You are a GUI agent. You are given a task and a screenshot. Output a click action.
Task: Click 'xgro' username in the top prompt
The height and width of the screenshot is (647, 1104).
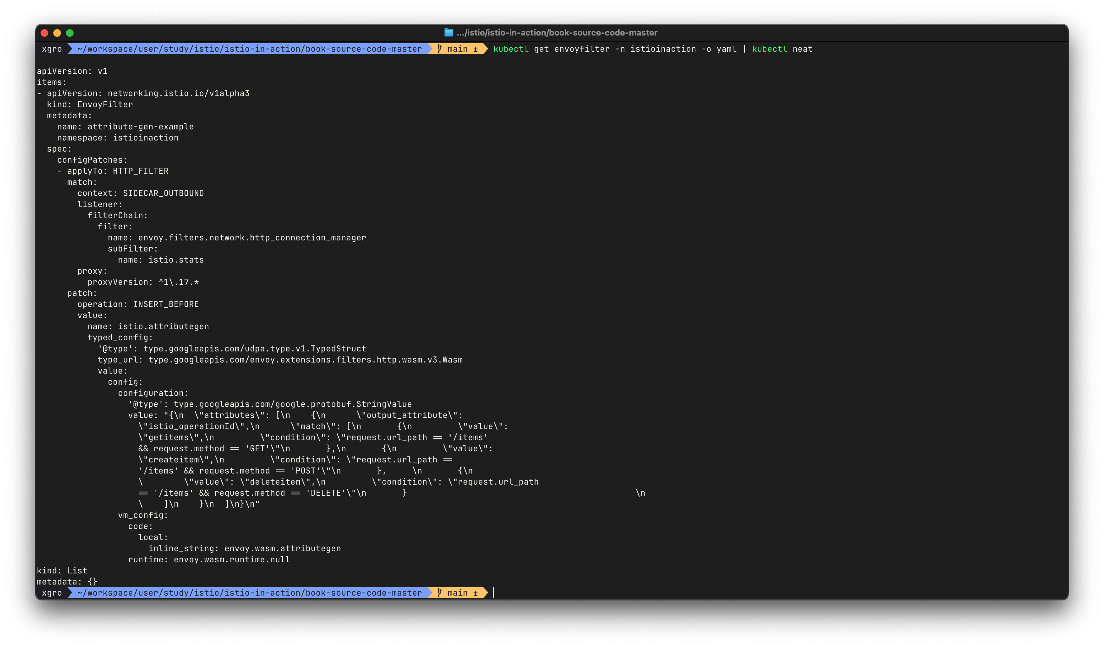click(x=52, y=49)
